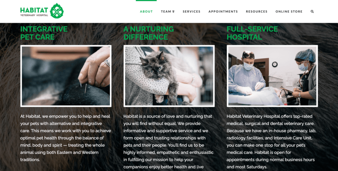Click the search magnifier icon

(x=312, y=11)
